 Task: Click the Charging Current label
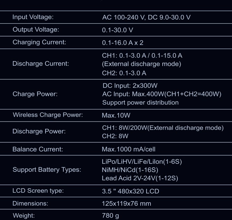pos(39,42)
